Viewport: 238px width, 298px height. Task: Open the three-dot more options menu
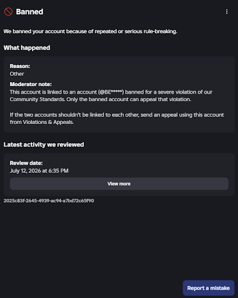(x=227, y=12)
